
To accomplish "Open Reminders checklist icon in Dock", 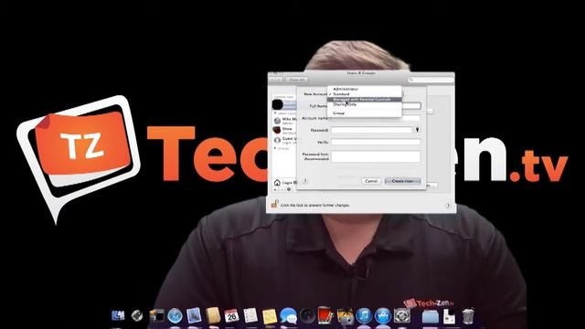I will click(x=250, y=315).
